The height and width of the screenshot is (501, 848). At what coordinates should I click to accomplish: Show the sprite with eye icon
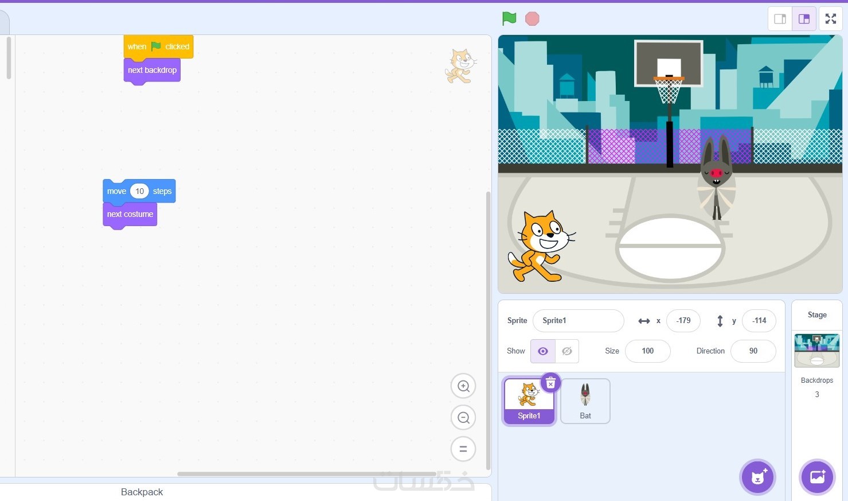543,351
